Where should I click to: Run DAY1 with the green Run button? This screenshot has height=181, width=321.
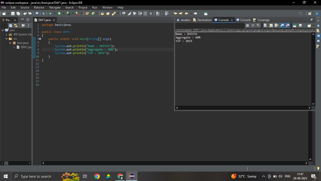coord(59,13)
